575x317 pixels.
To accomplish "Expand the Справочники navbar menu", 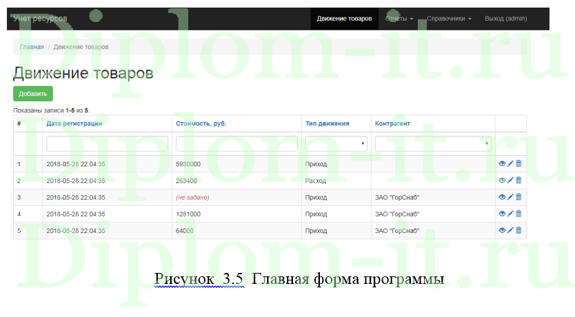I will point(449,19).
